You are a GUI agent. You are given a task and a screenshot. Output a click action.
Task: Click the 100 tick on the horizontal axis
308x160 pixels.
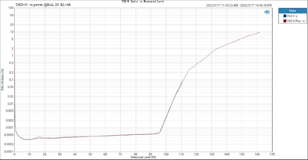click(166, 154)
